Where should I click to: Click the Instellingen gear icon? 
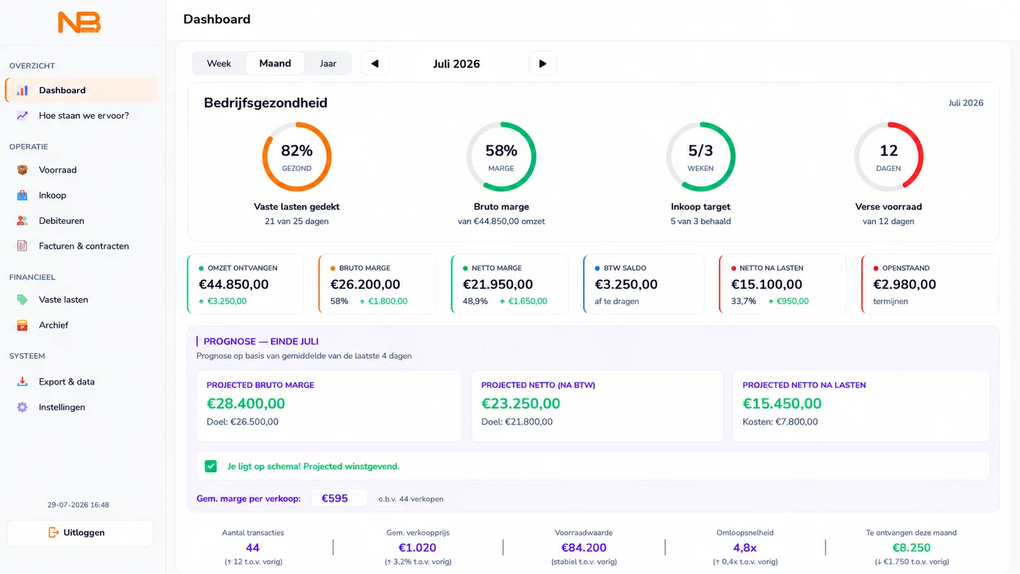[x=22, y=407]
